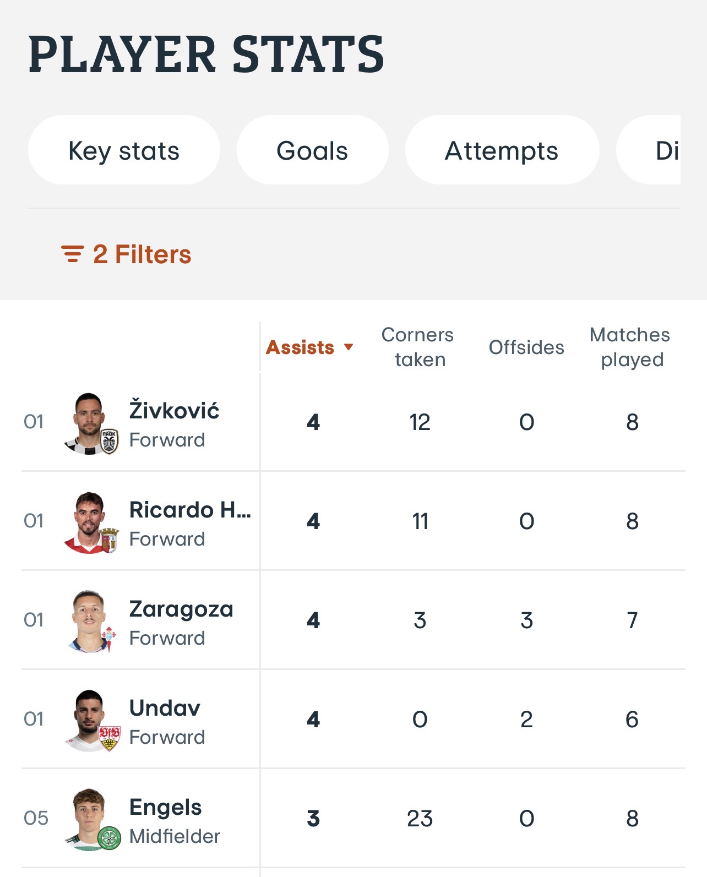Sort by Offsides column header
Viewport: 707px width, 877px height.
526,347
